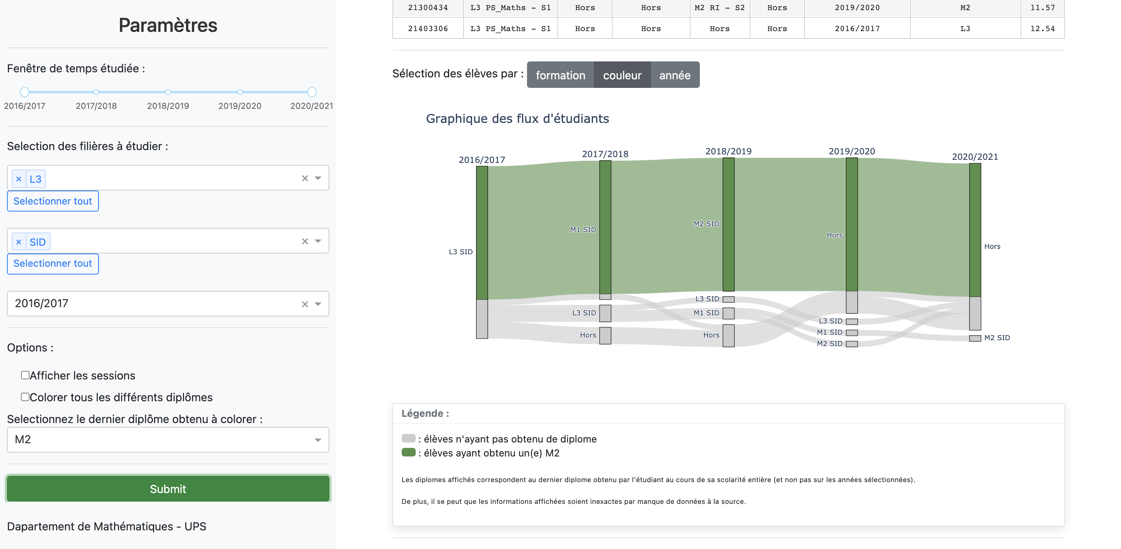Check 'Colorer tous les différents diplômes'
1121x549 pixels.
tap(25, 397)
